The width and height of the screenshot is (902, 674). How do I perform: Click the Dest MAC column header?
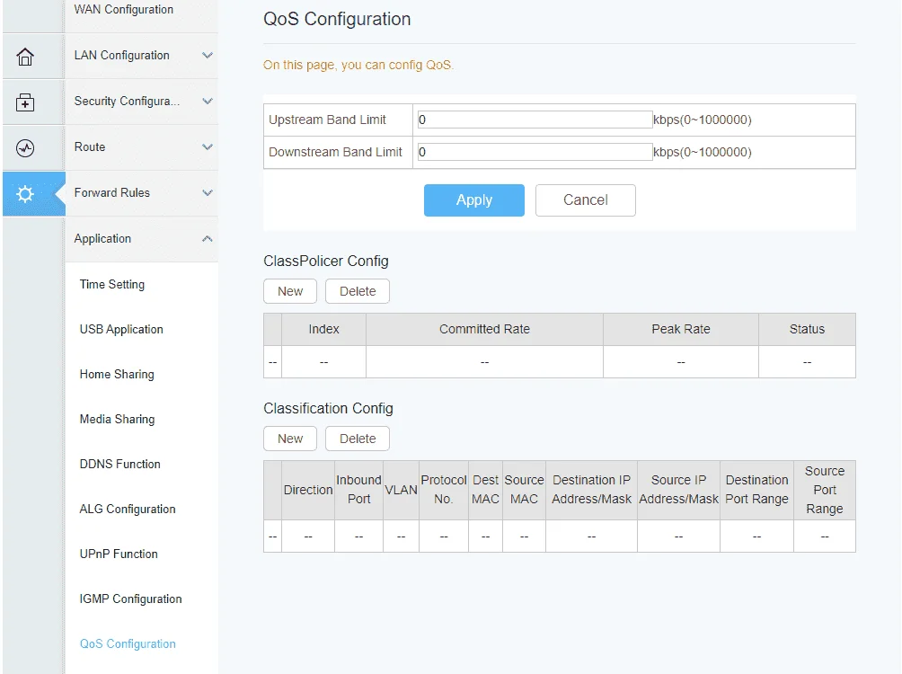[485, 490]
